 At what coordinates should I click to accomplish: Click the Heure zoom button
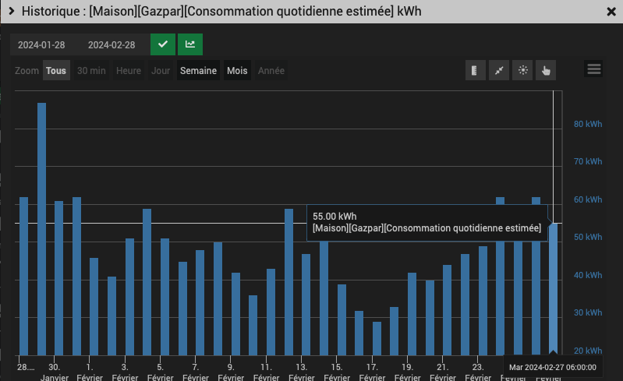click(x=129, y=71)
